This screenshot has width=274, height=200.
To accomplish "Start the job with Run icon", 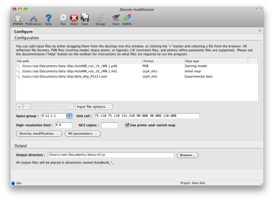I will coord(63,18).
